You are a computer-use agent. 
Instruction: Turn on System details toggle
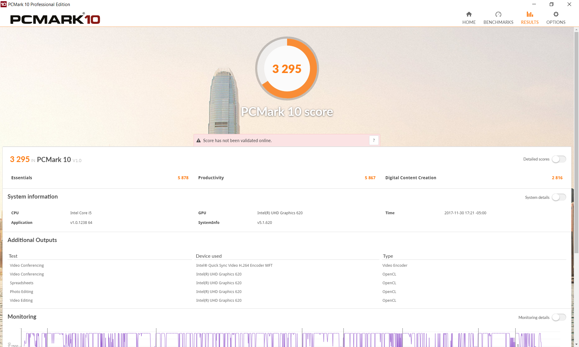(x=559, y=197)
